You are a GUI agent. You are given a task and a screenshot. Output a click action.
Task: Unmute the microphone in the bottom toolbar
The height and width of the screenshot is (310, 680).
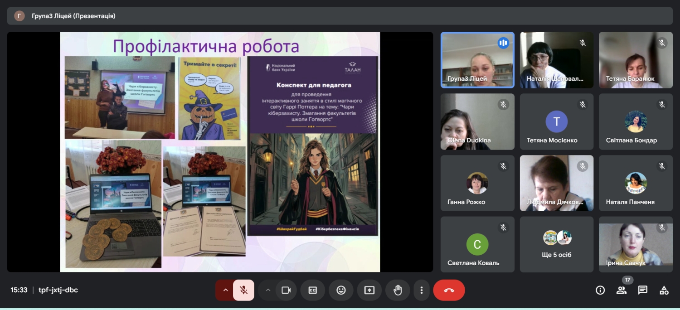(243, 290)
